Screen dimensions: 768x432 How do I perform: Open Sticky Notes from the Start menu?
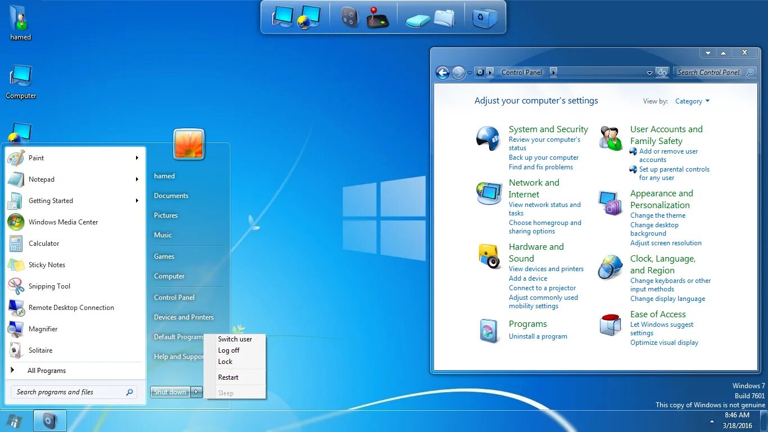(x=47, y=265)
